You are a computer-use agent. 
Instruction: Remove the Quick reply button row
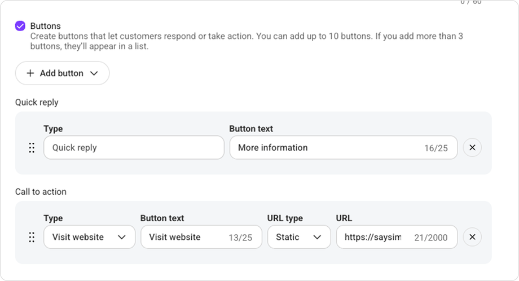click(472, 148)
